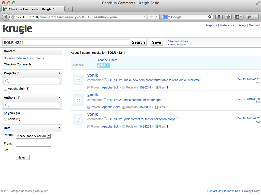The height and width of the screenshot is (195, 261).
Task: Click avatar of the clusterstate comment
Action: click(78, 80)
